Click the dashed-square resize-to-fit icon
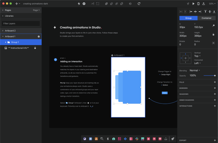 98,4
